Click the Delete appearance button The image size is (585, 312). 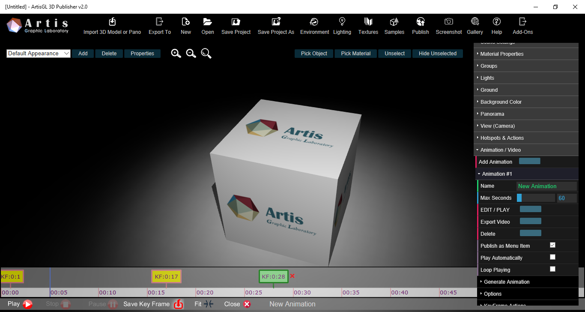click(x=109, y=54)
